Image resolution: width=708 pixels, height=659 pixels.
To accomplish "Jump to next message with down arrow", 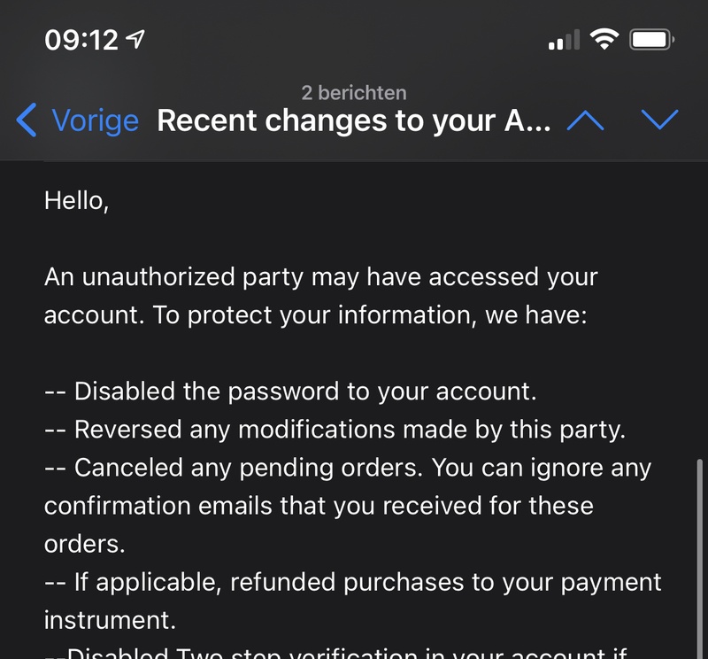I will click(x=659, y=120).
